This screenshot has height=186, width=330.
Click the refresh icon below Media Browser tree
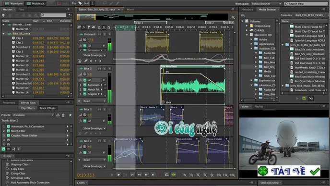[304, 98]
